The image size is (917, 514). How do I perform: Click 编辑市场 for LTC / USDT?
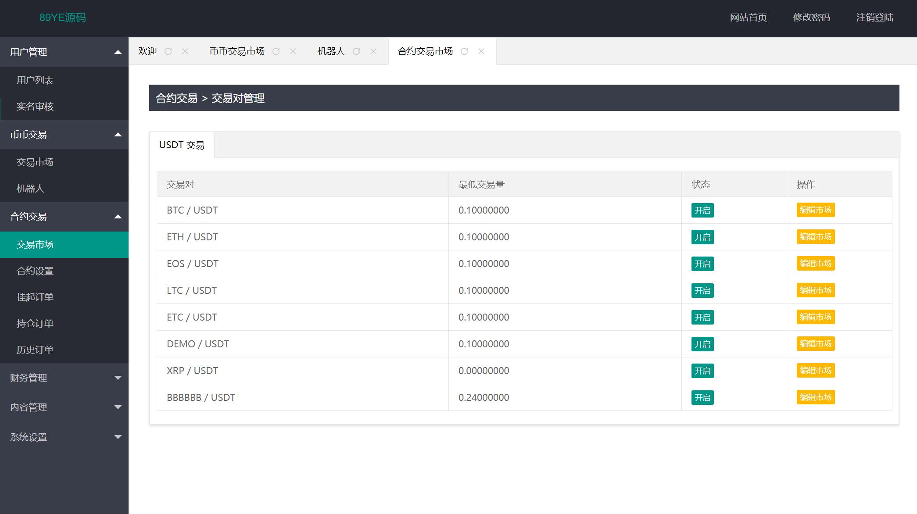(x=816, y=290)
